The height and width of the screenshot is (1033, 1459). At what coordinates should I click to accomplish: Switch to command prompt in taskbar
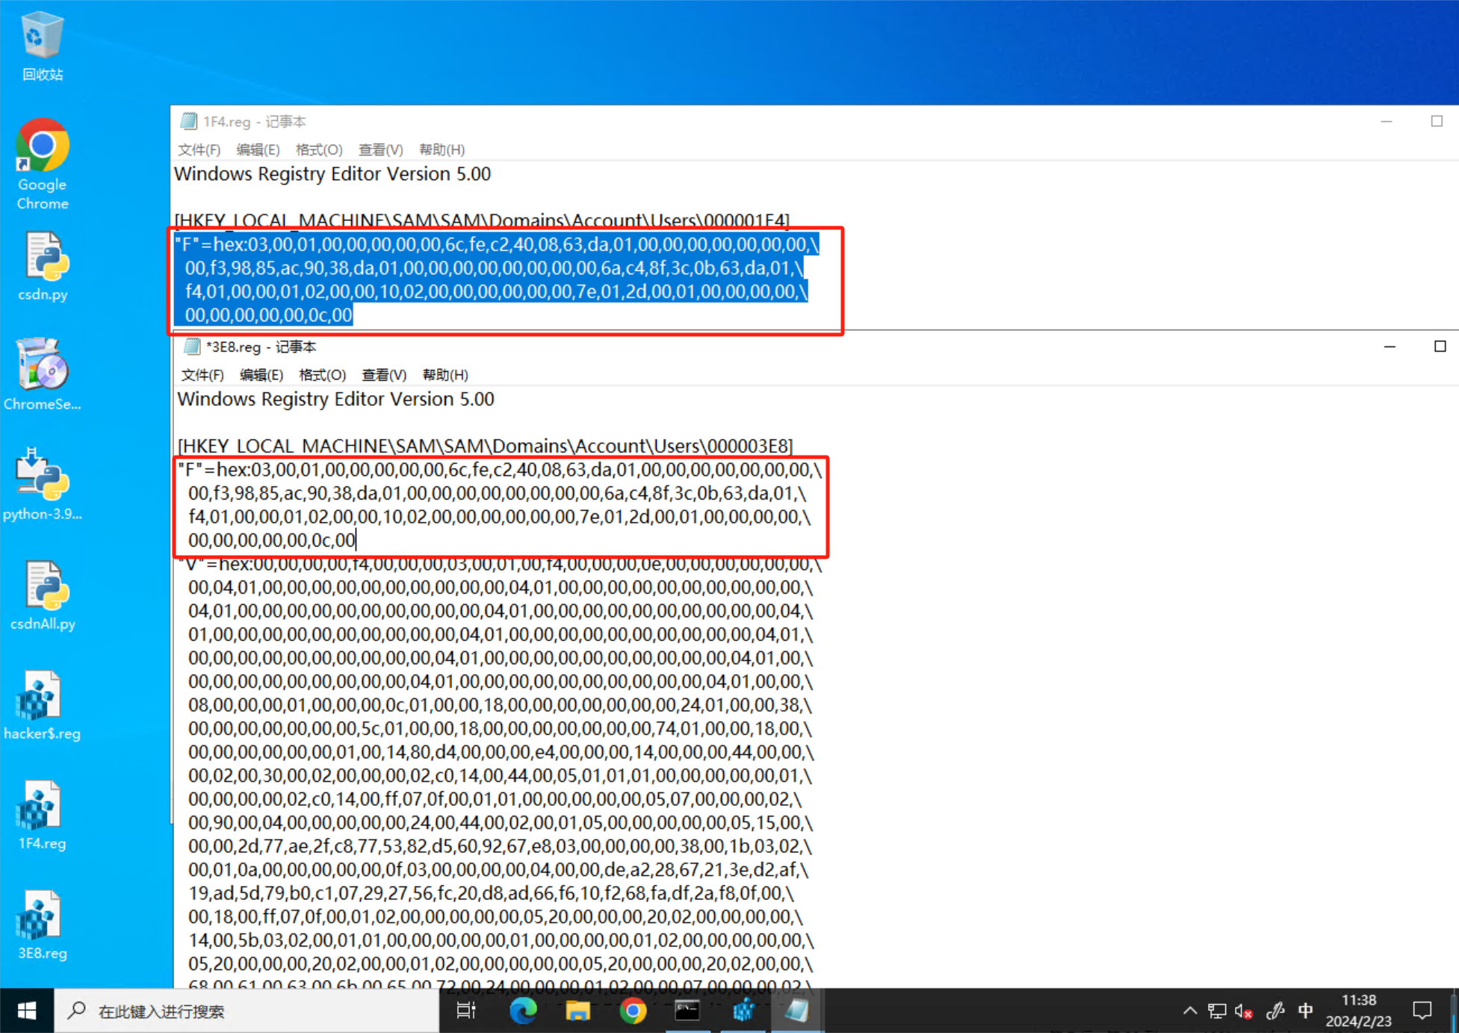point(687,1011)
